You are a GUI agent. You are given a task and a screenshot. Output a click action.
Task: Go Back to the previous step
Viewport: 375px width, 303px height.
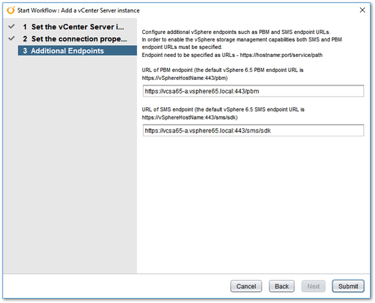(x=281, y=286)
